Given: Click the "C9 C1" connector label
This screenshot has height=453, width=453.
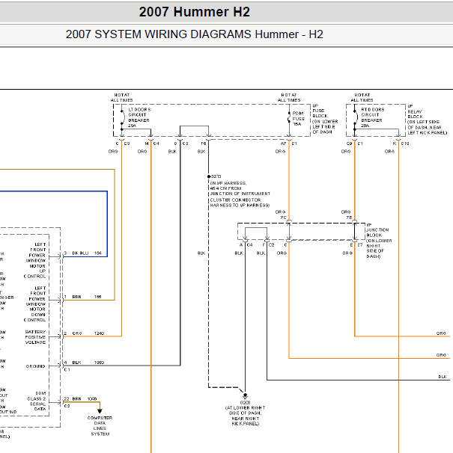Looking at the screenshot, I should [355, 144].
